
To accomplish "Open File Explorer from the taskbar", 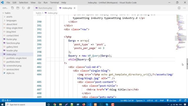I will pos(61,105).
